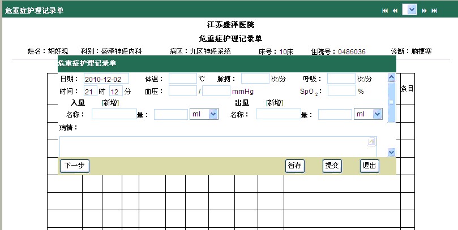Submit the form with 提交 button
Viewport: 458px width, 230px height.
[x=331, y=166]
